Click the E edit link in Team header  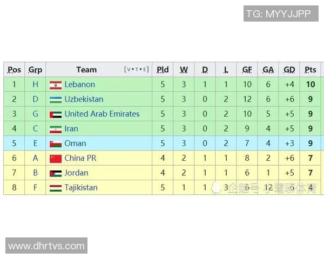click(x=144, y=70)
